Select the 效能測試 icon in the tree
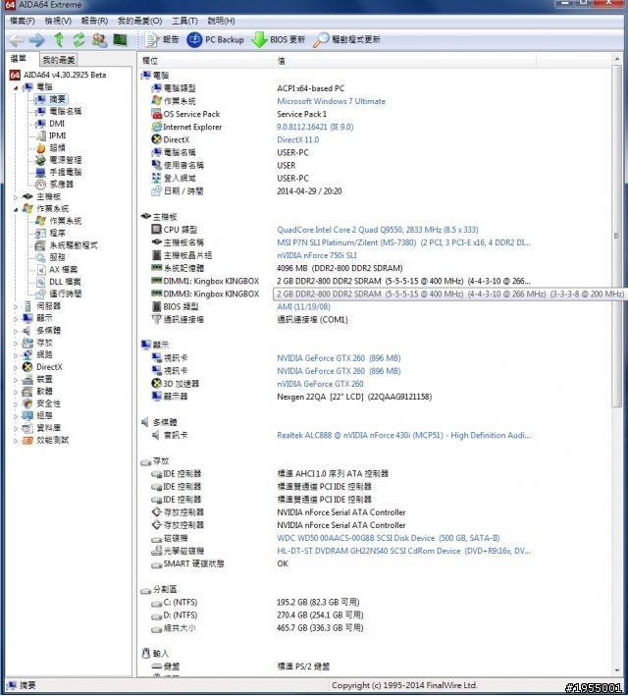 [x=27, y=441]
